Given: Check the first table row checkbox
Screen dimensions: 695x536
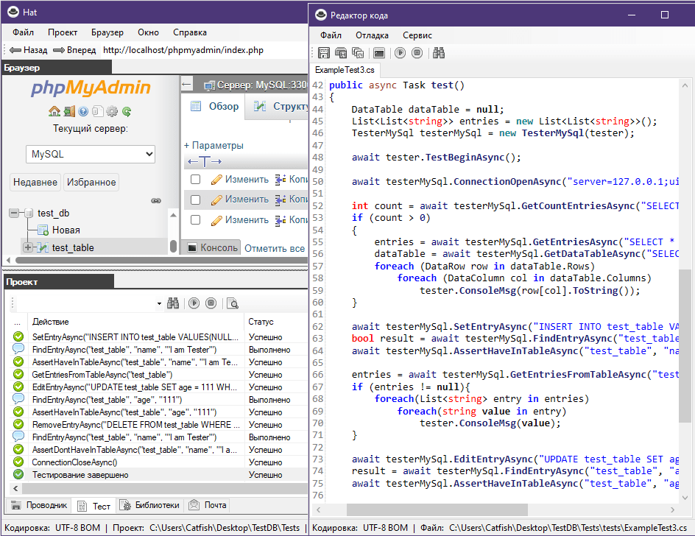Looking at the screenshot, I should [x=195, y=179].
